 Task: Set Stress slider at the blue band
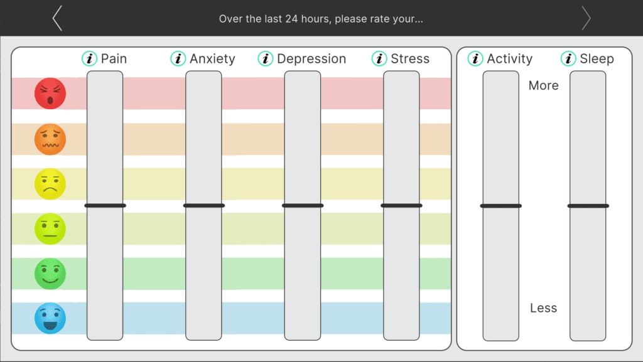pyautogui.click(x=401, y=318)
